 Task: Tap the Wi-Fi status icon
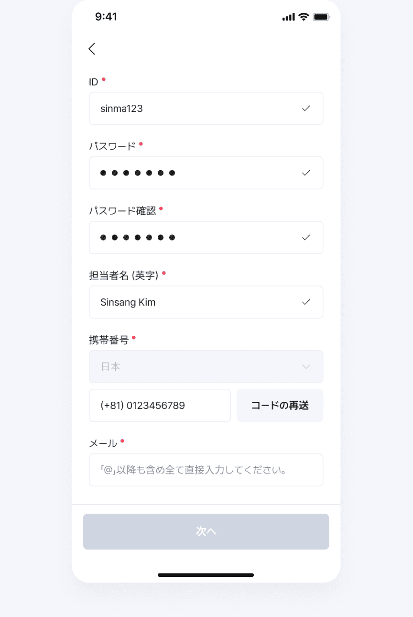click(304, 17)
